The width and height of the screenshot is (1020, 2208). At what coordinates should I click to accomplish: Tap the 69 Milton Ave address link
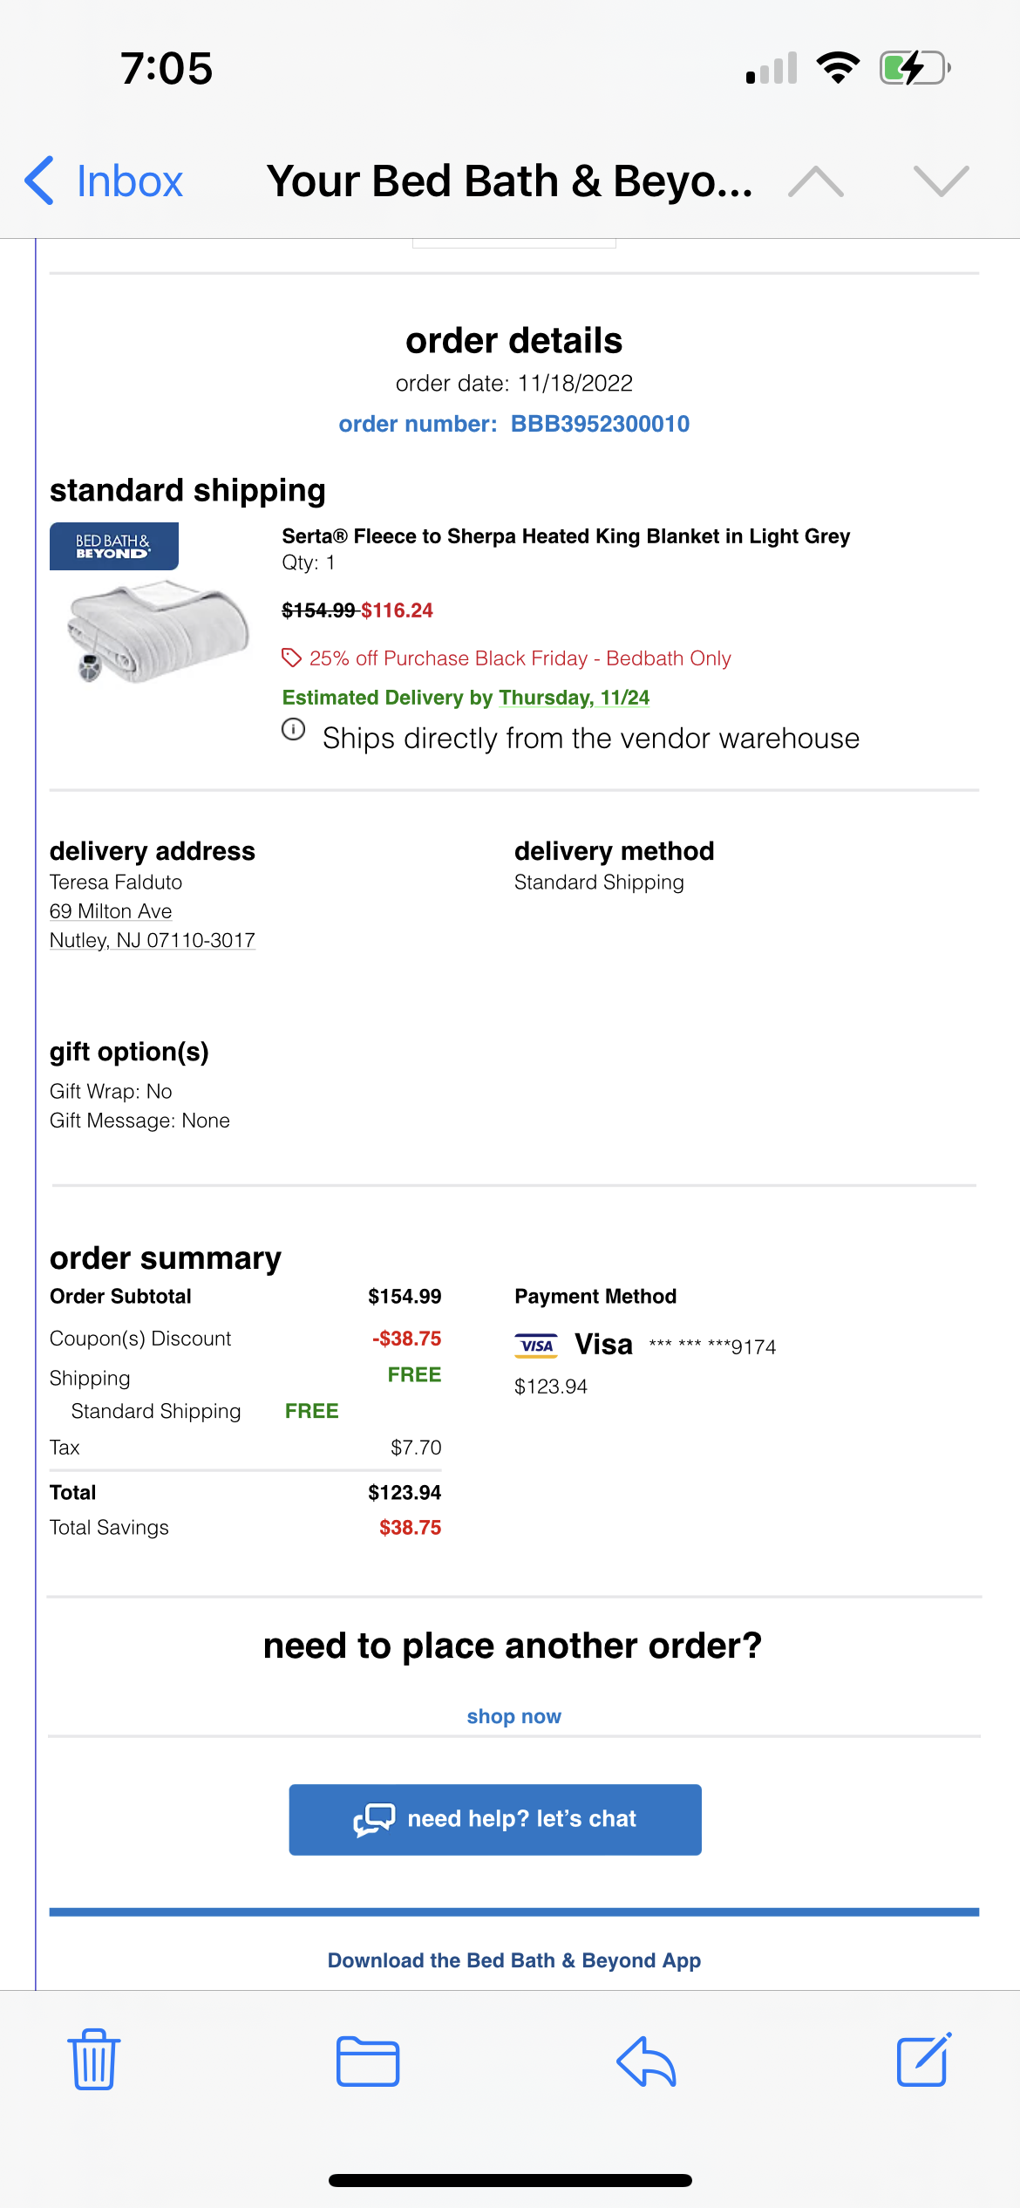[x=111, y=911]
